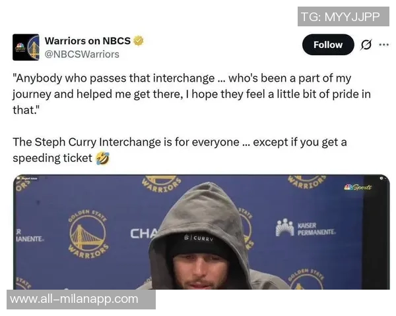This screenshot has width=396, height=316.
Task: Follow the Warriors on NBCS account
Action: tap(328, 45)
